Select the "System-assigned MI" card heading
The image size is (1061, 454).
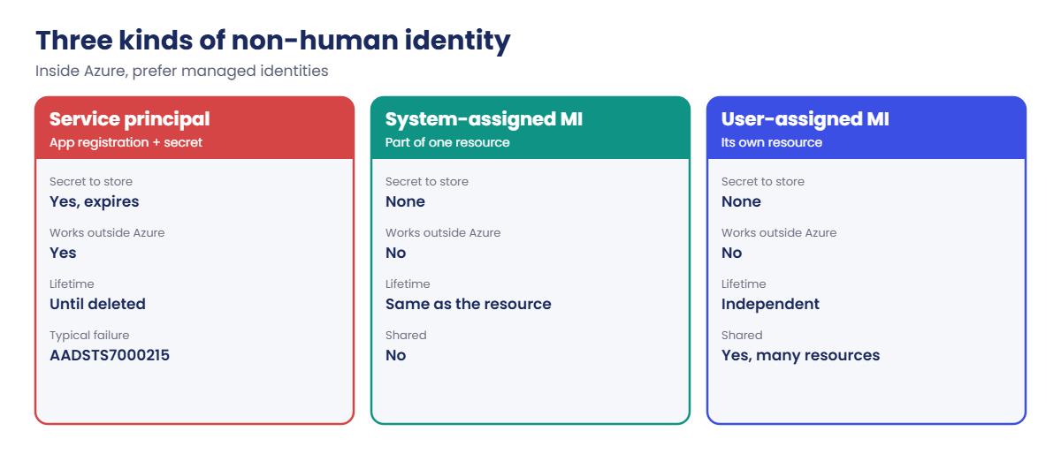coord(485,119)
